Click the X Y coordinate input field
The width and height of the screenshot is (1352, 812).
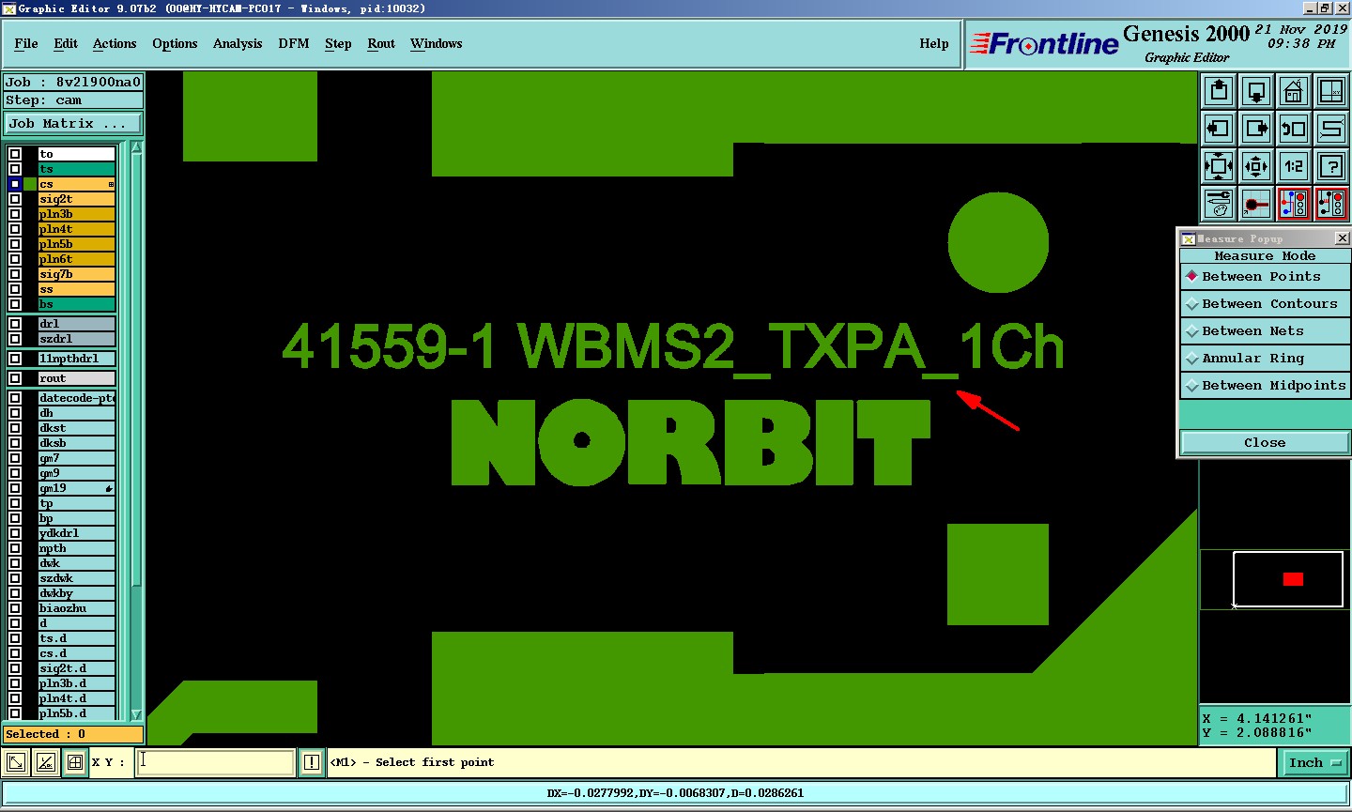coord(216,762)
